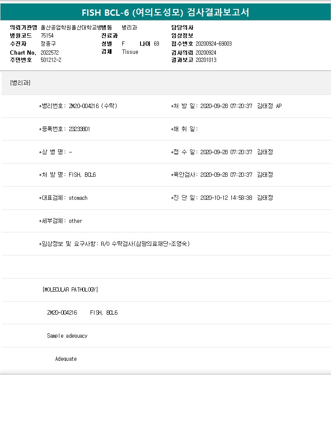This screenshot has height=444, width=331.
Task: Select diagnosis date 2020-10-12 14:58:38
Action: [x=226, y=198]
